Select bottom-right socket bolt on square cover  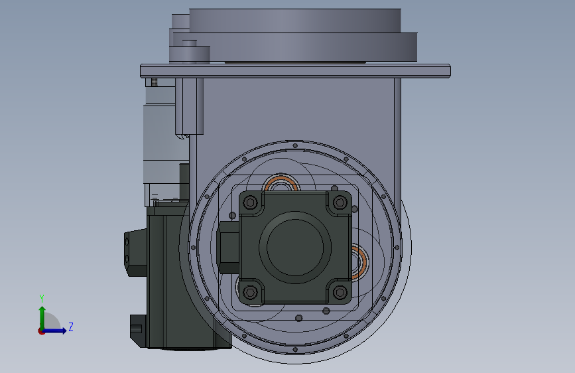340,292
